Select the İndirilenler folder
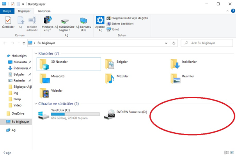This screenshot has width=236, height=156. (176, 64)
